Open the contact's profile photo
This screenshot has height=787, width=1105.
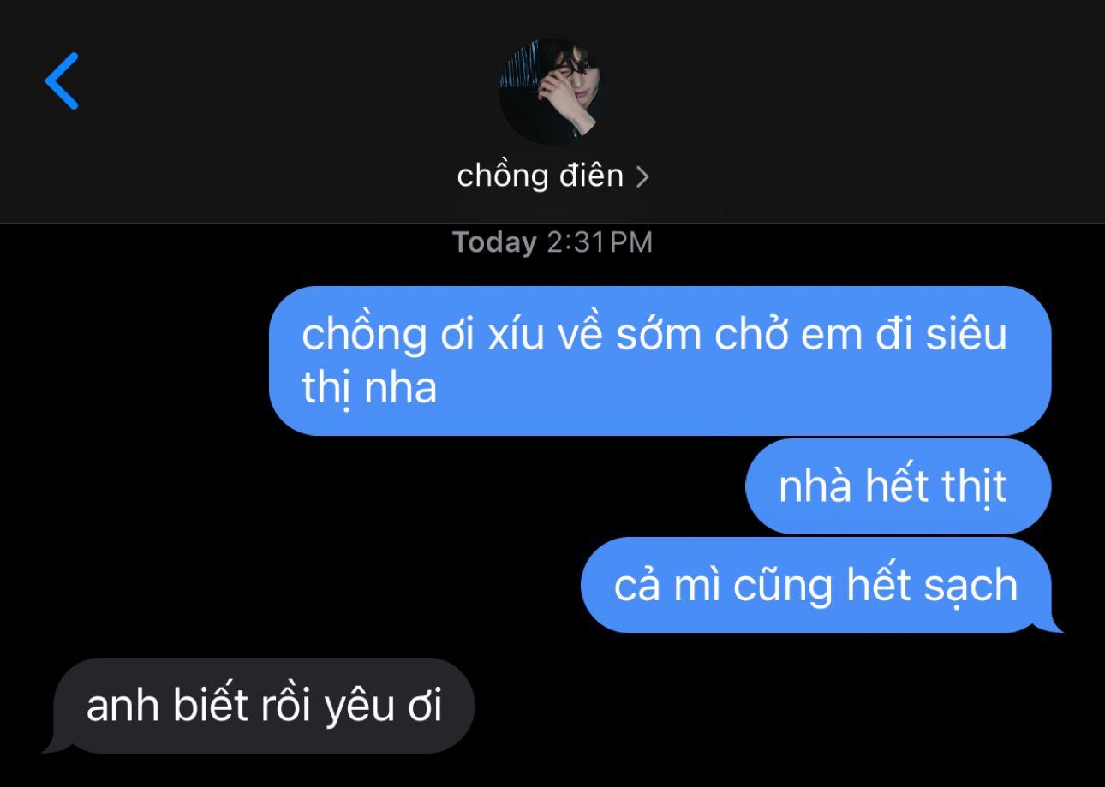click(x=552, y=91)
